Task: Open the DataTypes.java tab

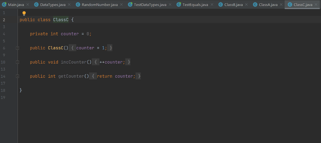Action: (x=52, y=4)
